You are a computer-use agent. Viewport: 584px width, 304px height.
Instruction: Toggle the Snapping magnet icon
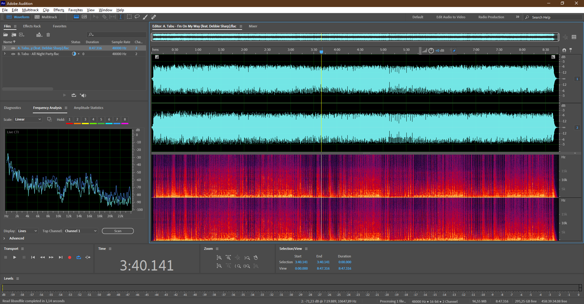click(564, 50)
